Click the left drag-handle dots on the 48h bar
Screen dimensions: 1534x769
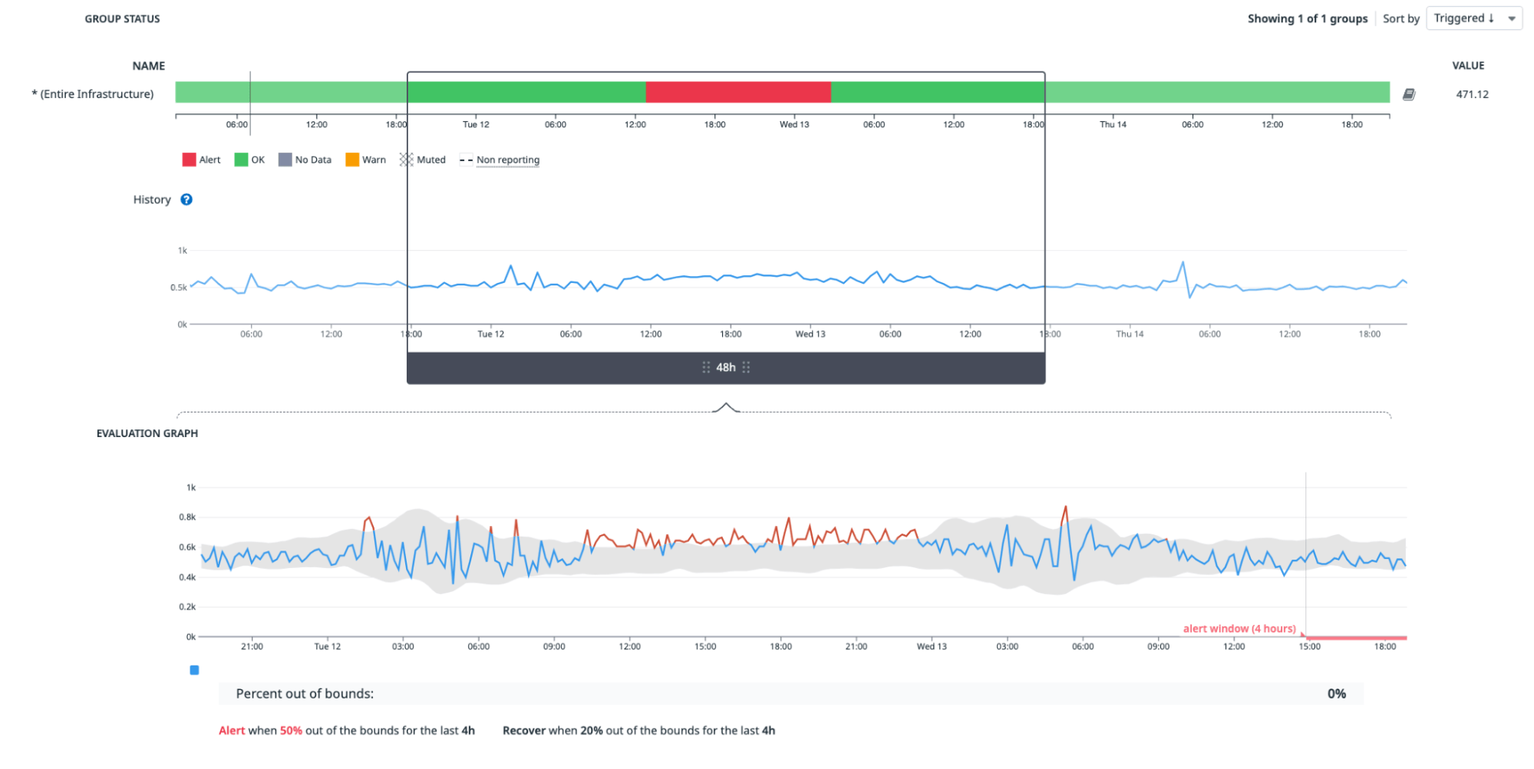[x=705, y=367]
